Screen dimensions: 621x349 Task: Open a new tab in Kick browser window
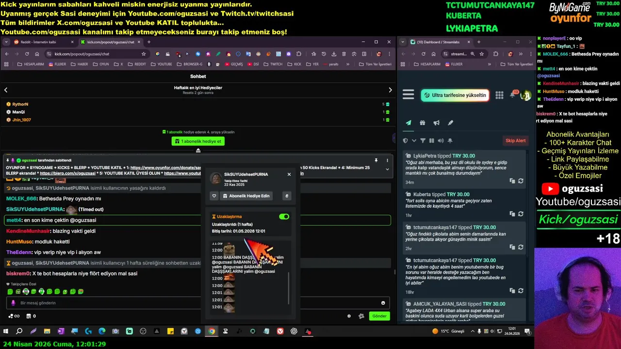pyautogui.click(x=149, y=42)
